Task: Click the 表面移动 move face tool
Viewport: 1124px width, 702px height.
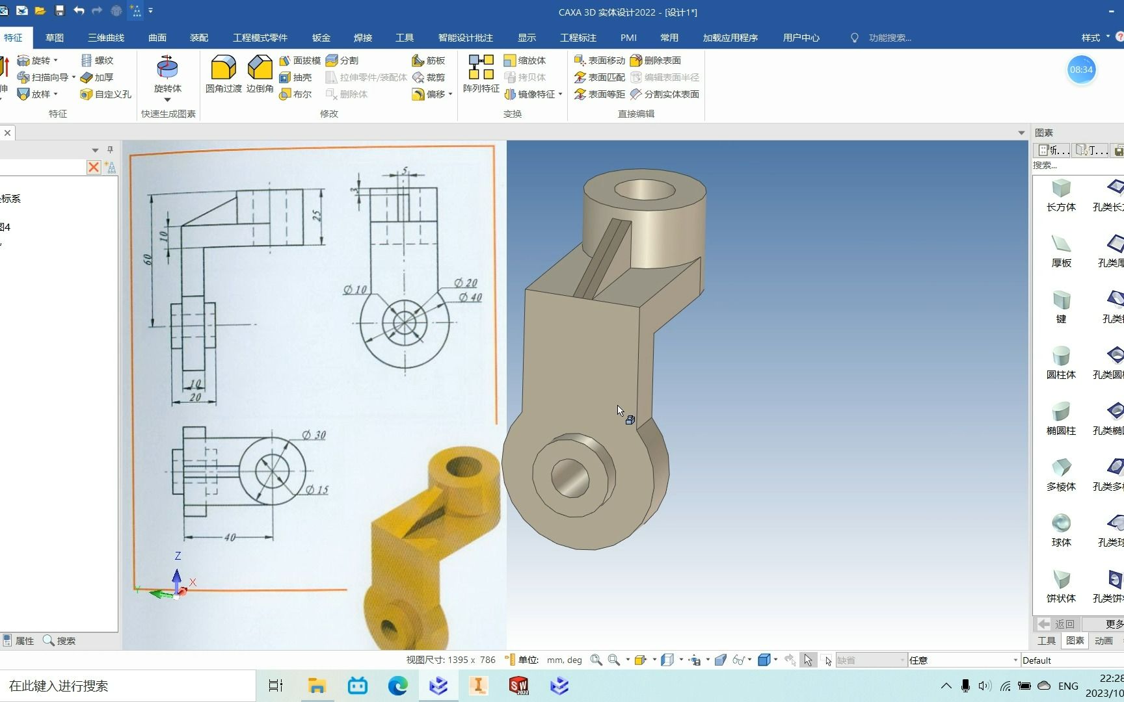Action: pyautogui.click(x=599, y=60)
